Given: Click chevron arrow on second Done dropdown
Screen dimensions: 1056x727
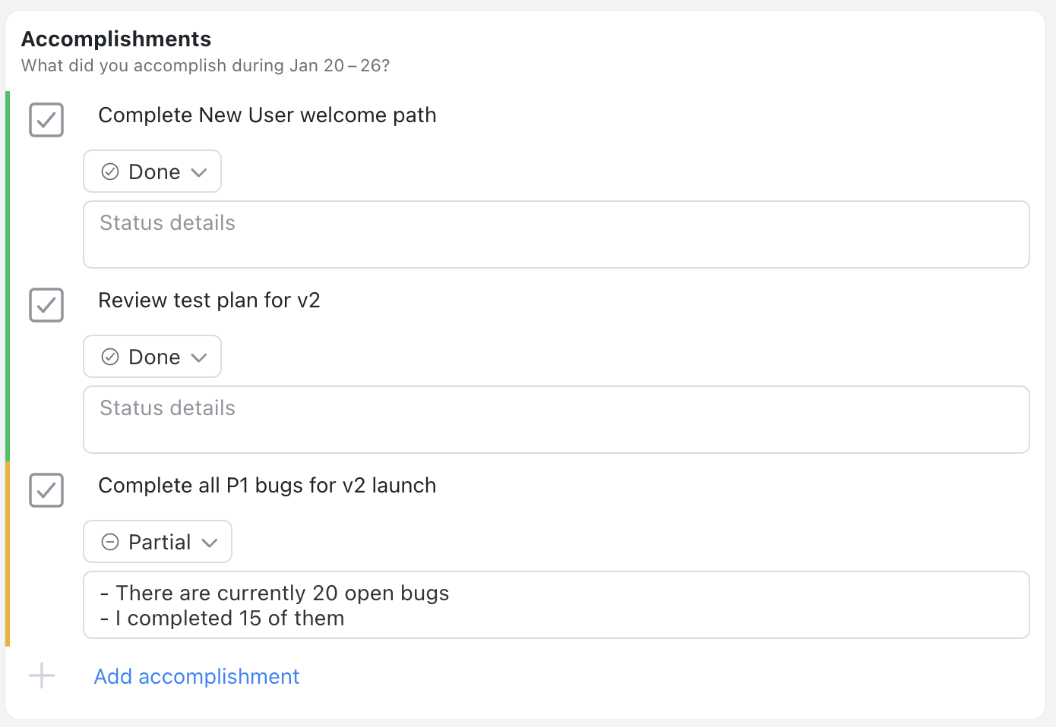Looking at the screenshot, I should (199, 357).
